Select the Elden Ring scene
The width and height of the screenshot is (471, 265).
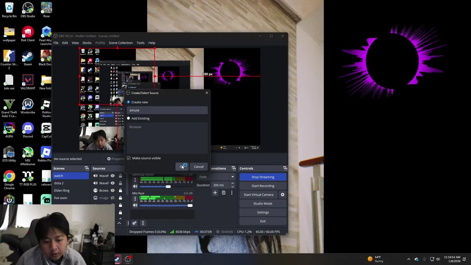71,190
